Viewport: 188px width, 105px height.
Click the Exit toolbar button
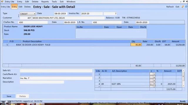point(177,7)
